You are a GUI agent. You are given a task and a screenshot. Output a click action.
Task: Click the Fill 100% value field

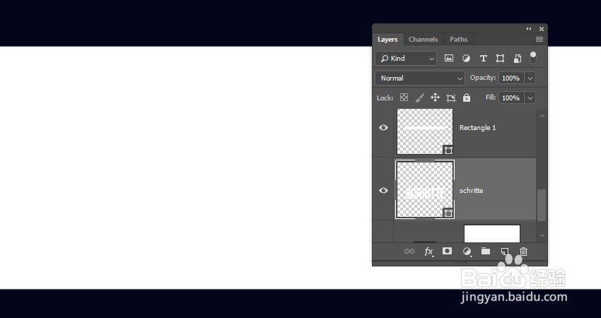pyautogui.click(x=511, y=98)
